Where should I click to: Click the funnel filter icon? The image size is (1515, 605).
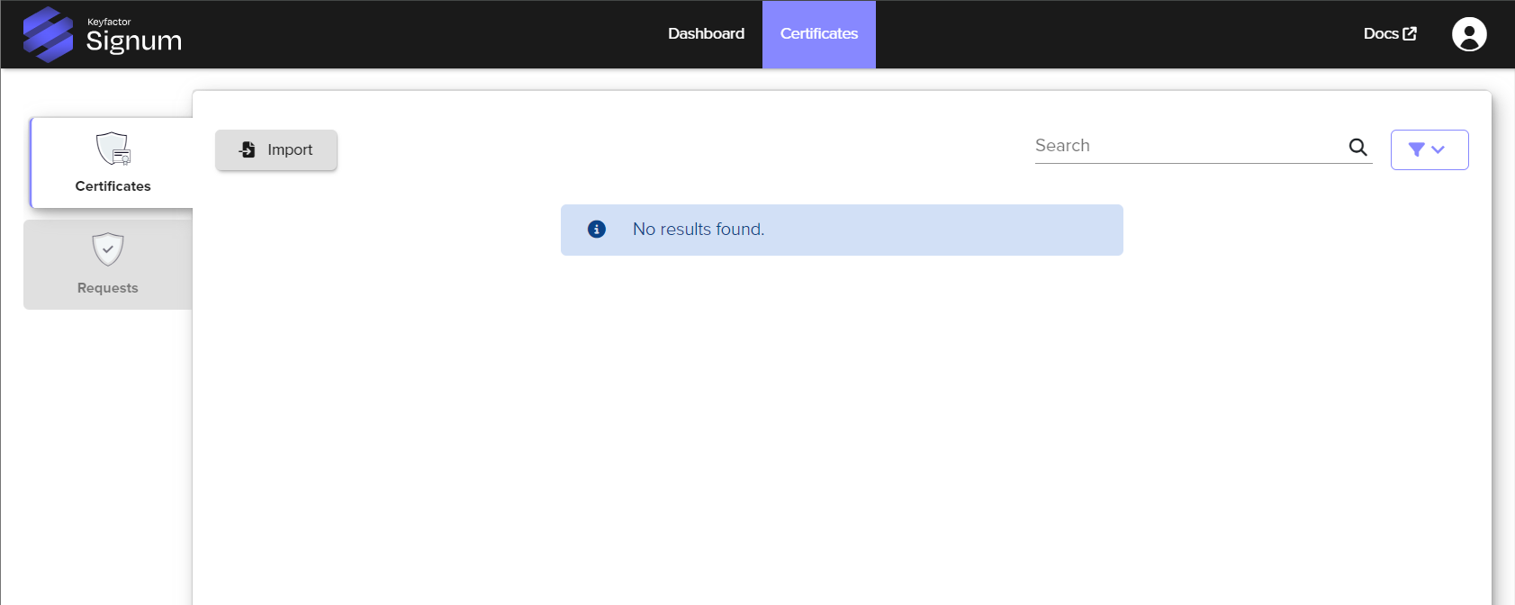tap(1416, 149)
